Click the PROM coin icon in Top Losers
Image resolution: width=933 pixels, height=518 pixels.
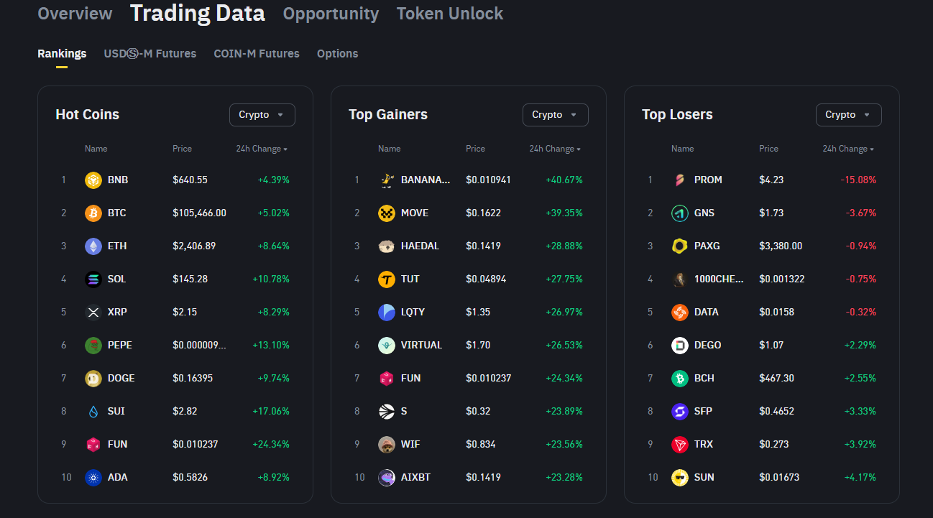tap(680, 180)
